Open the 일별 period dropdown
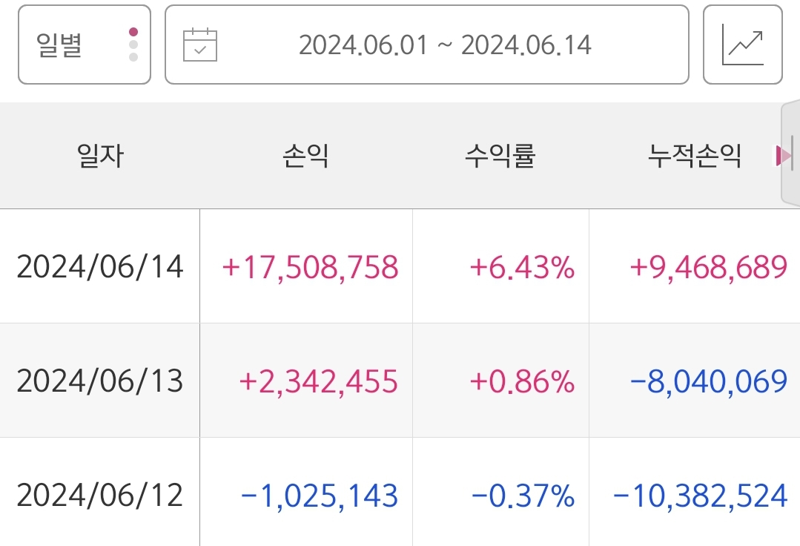The width and height of the screenshot is (800, 546). click(x=84, y=45)
